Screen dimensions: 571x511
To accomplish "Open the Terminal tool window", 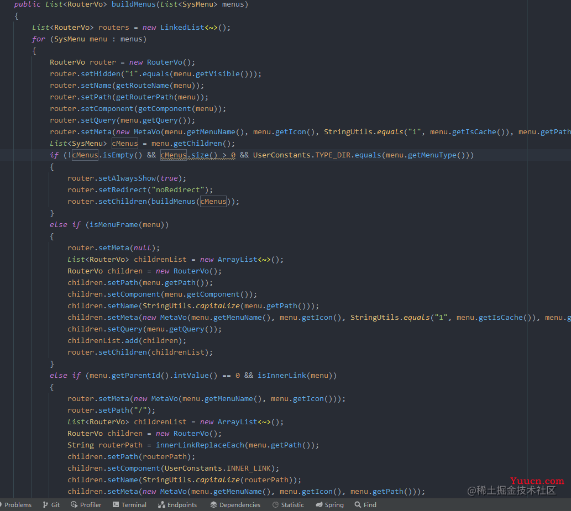I will (x=130, y=505).
